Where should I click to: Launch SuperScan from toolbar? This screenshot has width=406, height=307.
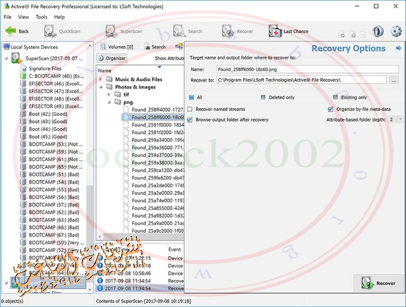124,31
